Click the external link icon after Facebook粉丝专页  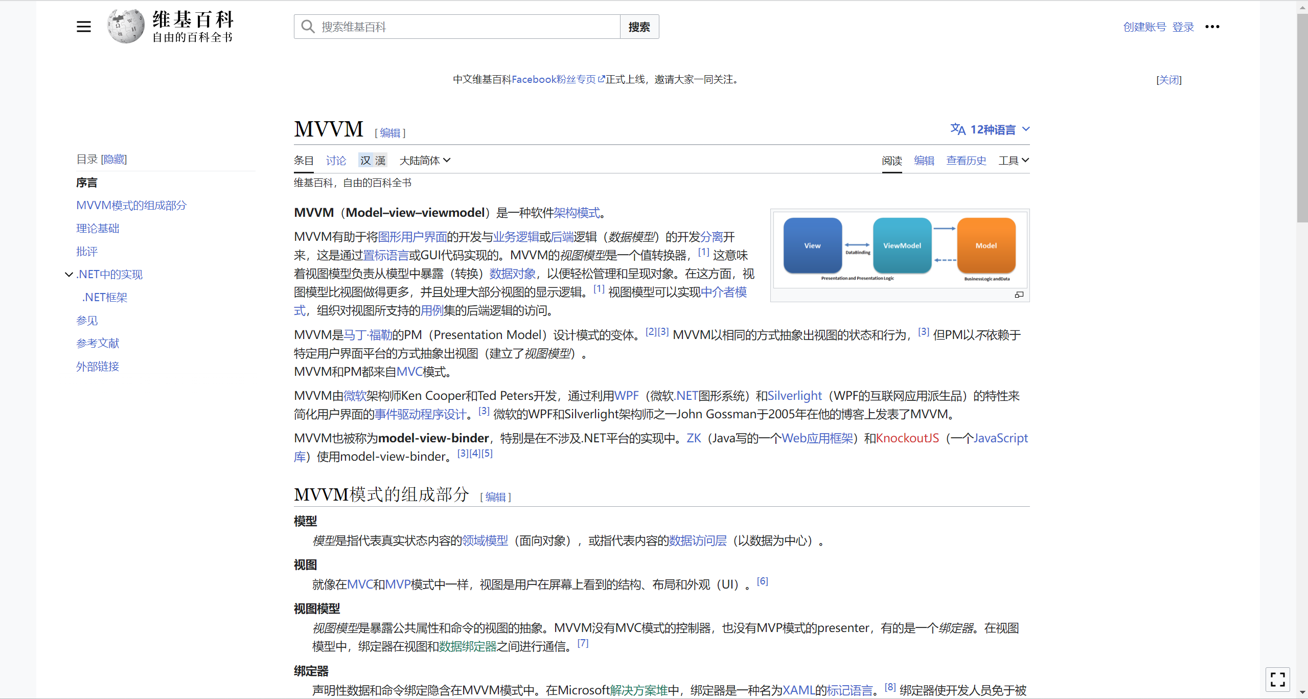pos(602,79)
